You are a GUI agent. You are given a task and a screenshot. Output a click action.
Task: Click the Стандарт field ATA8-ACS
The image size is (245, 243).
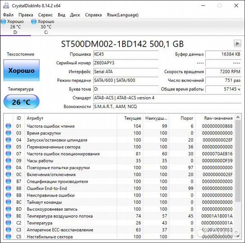(168, 98)
